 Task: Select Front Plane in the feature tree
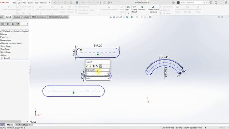click(6, 46)
